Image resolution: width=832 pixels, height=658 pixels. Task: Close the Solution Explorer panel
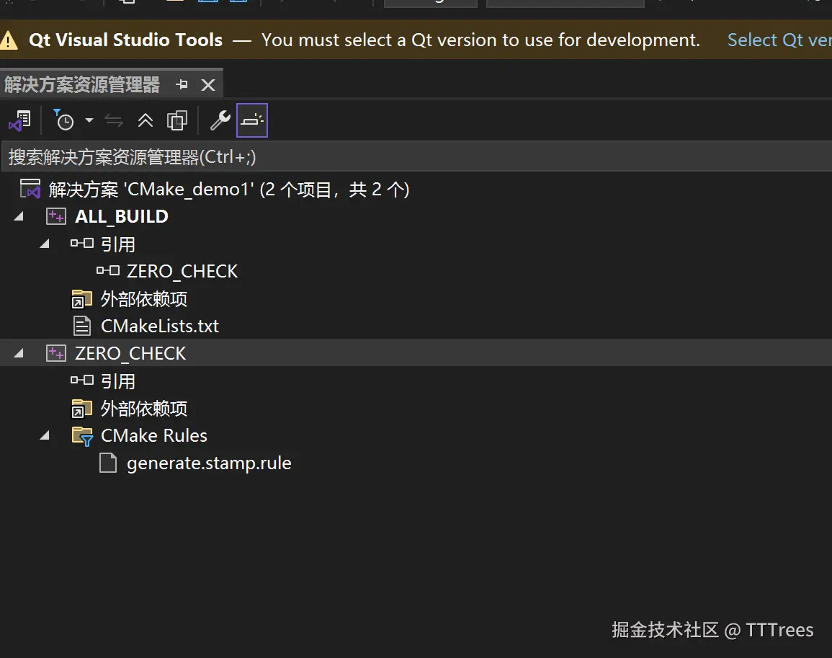(x=208, y=85)
